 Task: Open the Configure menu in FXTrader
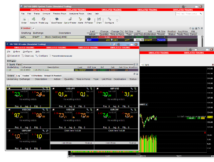pyautogui.click(x=27, y=52)
